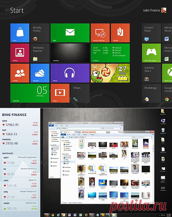Open Share tab in Pictures window
Screen dimensions: 172x217
tap(74, 135)
